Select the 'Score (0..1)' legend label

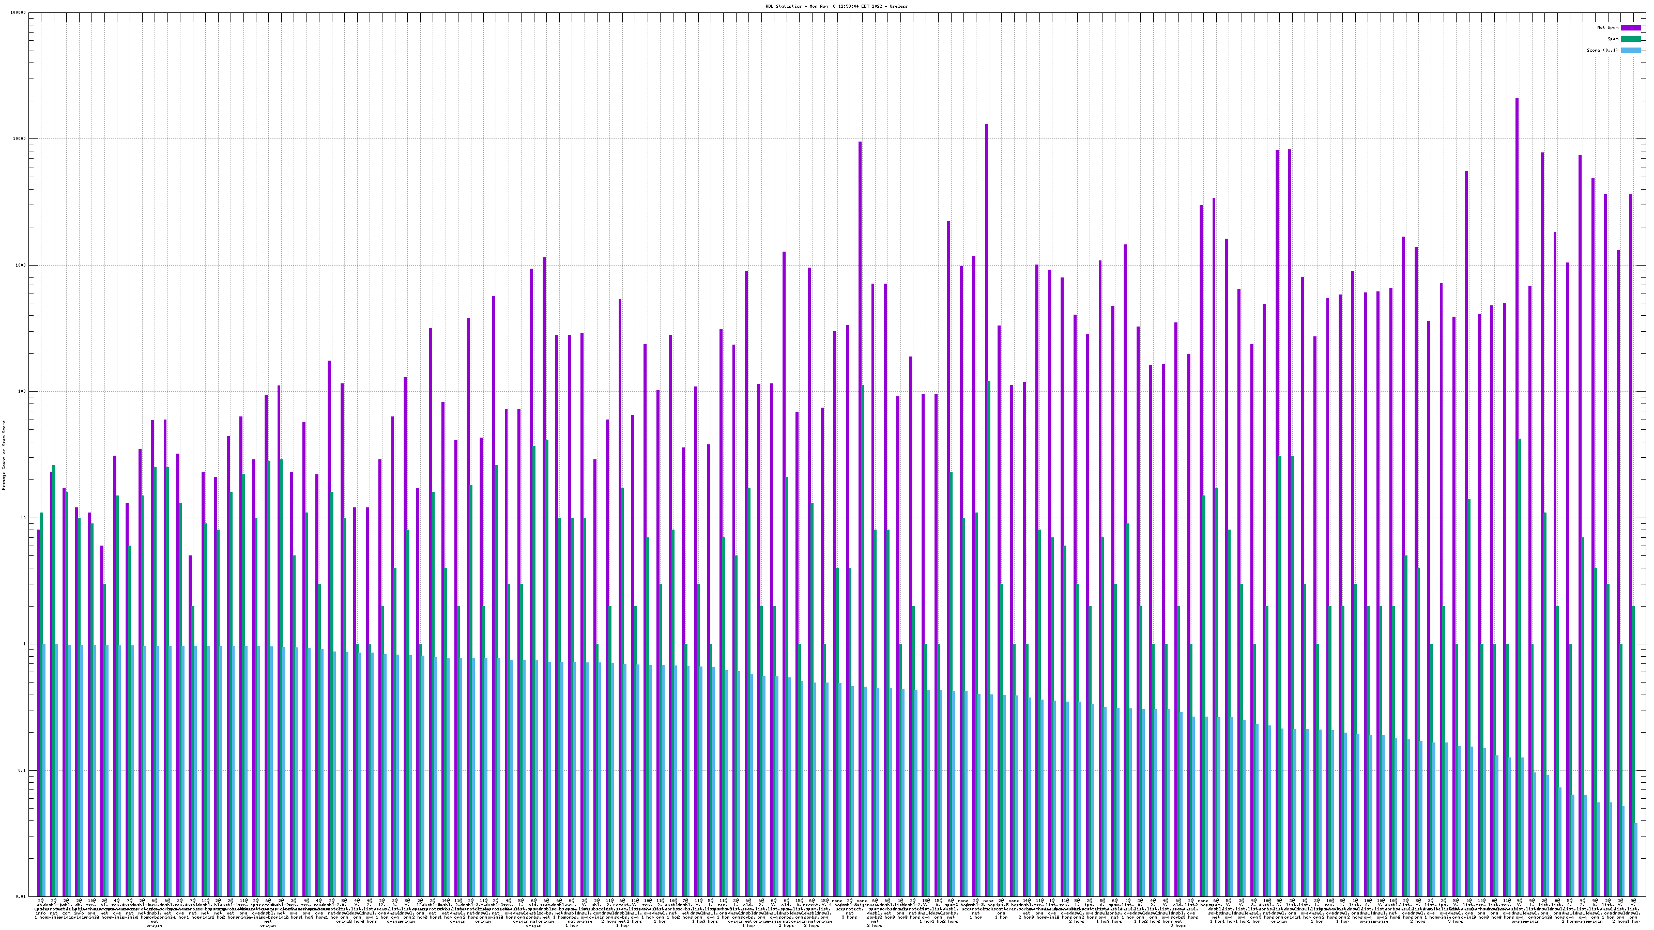(x=1602, y=50)
